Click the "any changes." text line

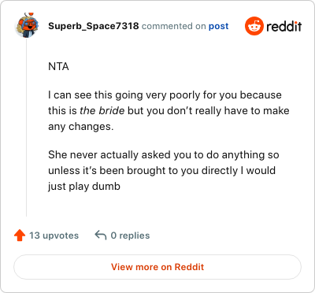(81, 127)
